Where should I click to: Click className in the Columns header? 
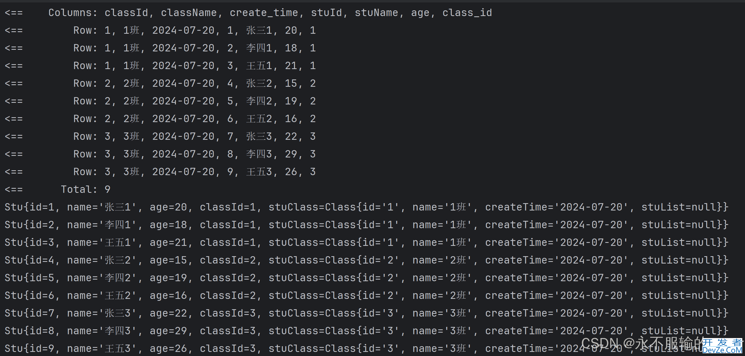click(x=188, y=13)
